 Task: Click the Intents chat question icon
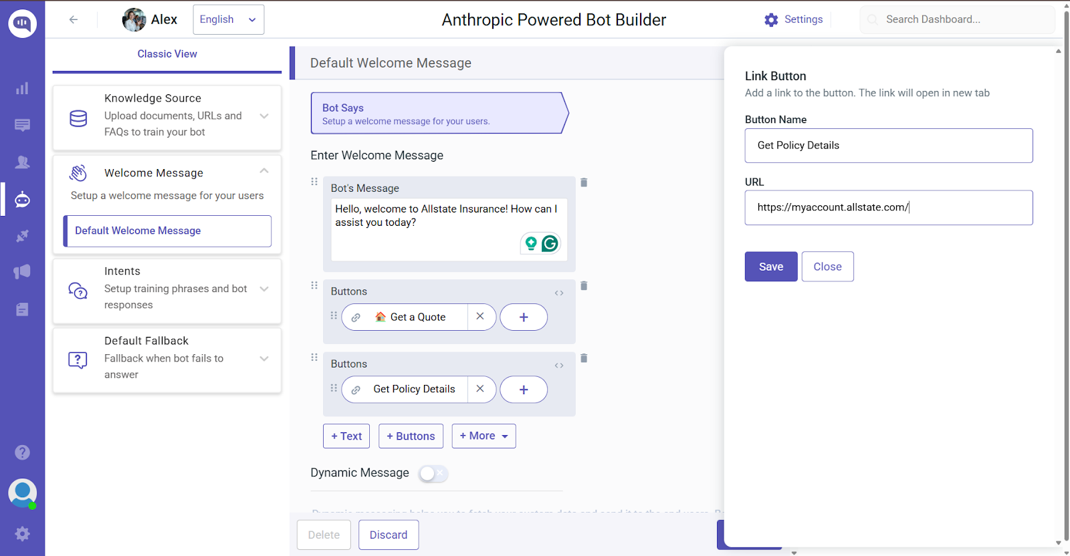point(78,291)
